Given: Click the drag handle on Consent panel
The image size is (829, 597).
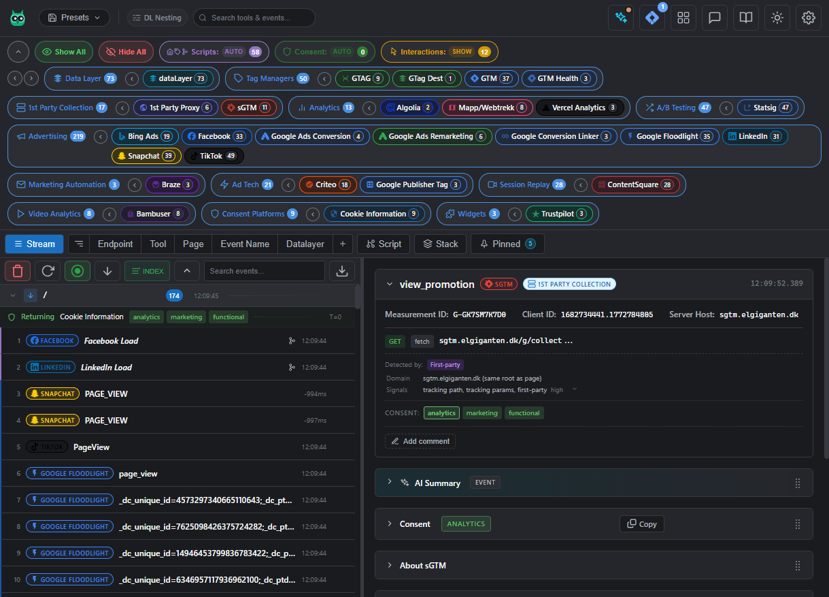Looking at the screenshot, I should 798,524.
